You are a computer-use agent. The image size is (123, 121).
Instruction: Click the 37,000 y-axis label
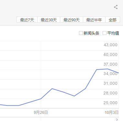(x=110, y=64)
